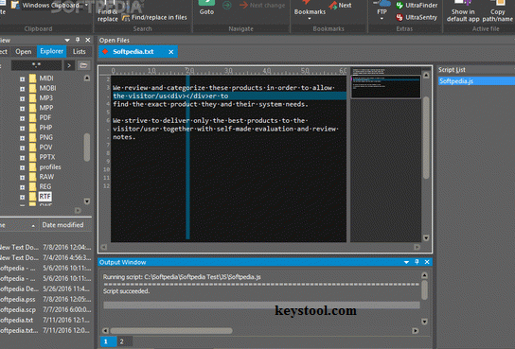
Task: Select the POV folder
Action: pyautogui.click(x=45, y=148)
